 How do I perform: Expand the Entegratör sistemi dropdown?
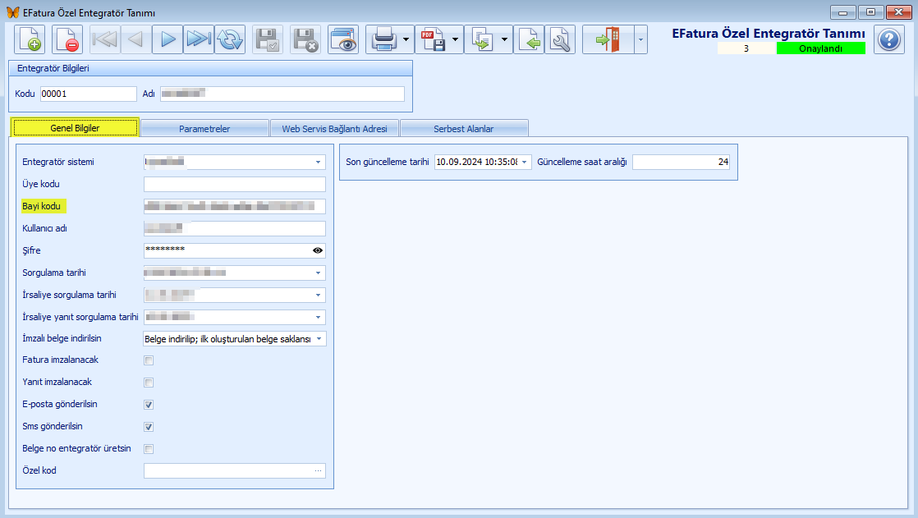(318, 163)
